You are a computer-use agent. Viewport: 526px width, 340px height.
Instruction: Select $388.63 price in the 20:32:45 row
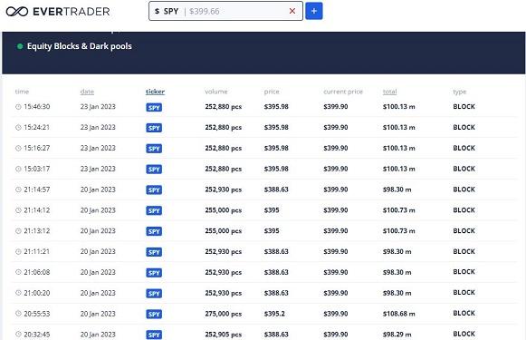276,335
